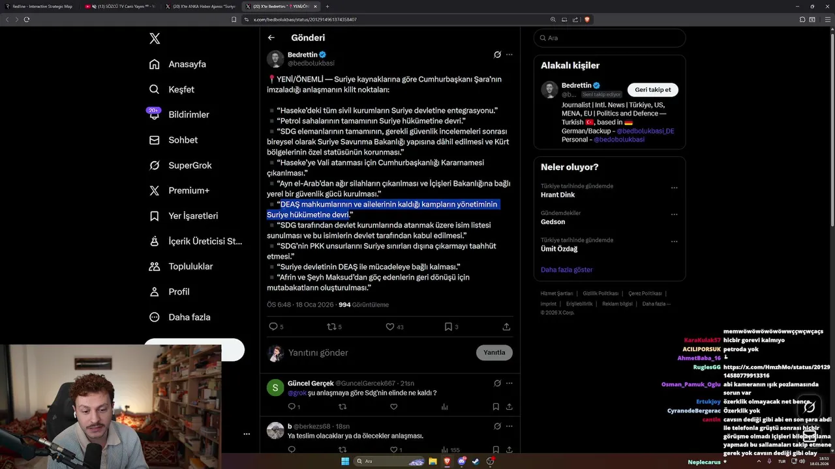835x469 pixels.
Task: Open Steam from the taskbar
Action: point(476,461)
